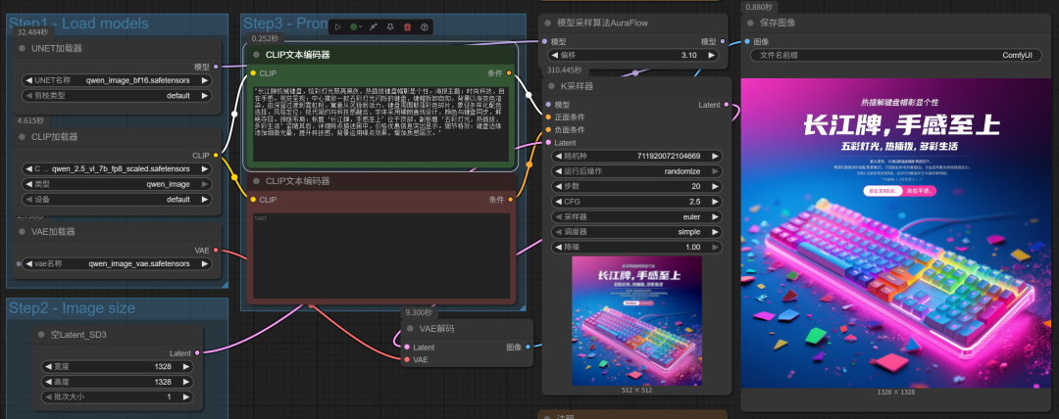This screenshot has height=419, width=1059.
Task: Click the 保存图像 keyboard poster preview
Action: [895, 233]
